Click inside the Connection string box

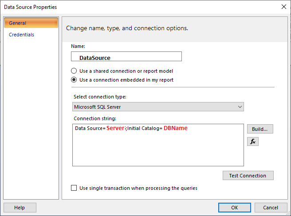[x=158, y=151]
